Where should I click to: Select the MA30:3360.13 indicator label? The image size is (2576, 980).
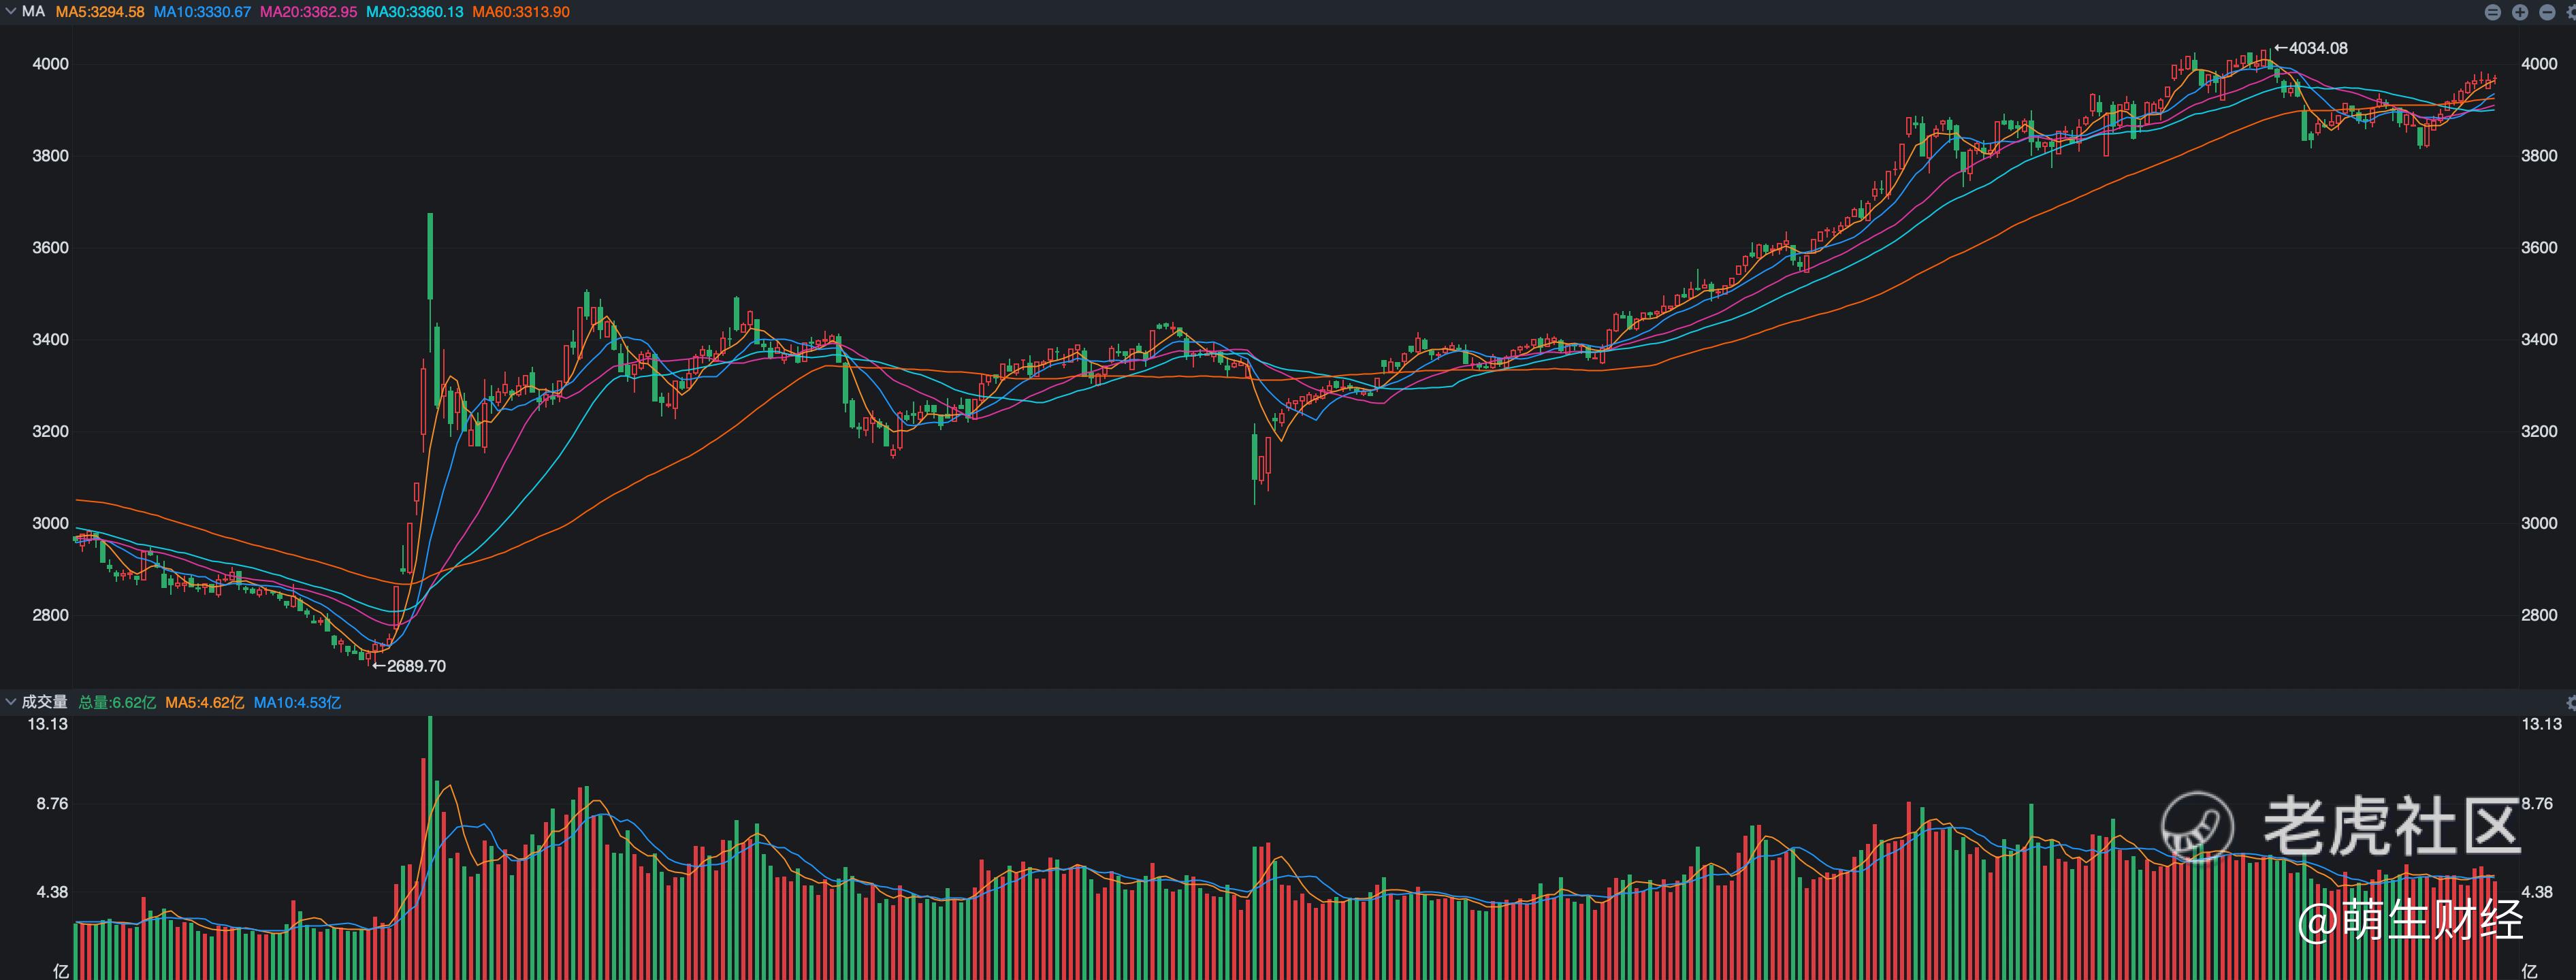tap(414, 12)
